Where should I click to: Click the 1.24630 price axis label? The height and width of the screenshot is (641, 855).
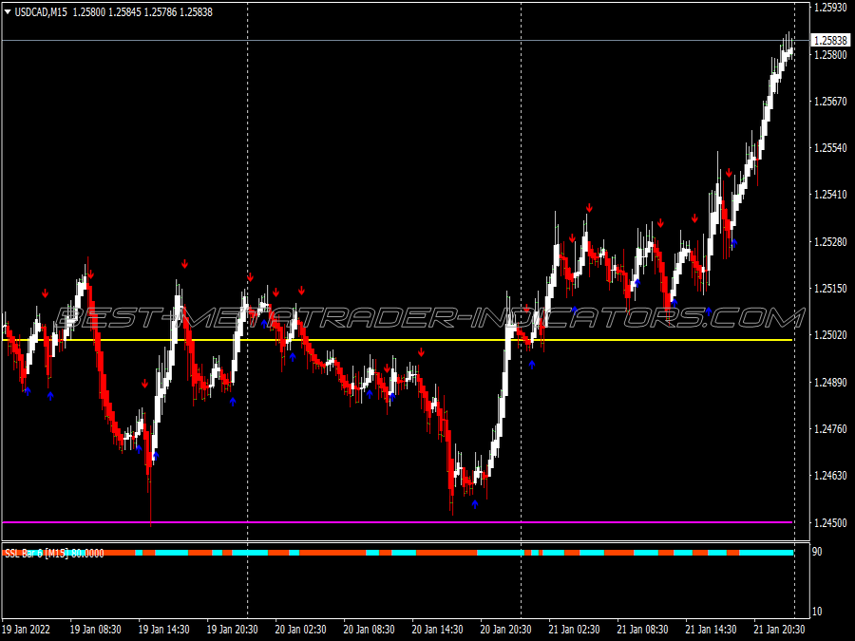coord(830,476)
